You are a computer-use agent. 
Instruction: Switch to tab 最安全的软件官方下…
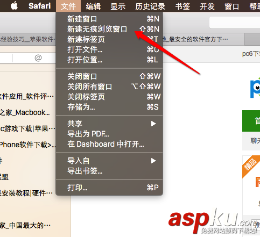click(x=203, y=39)
